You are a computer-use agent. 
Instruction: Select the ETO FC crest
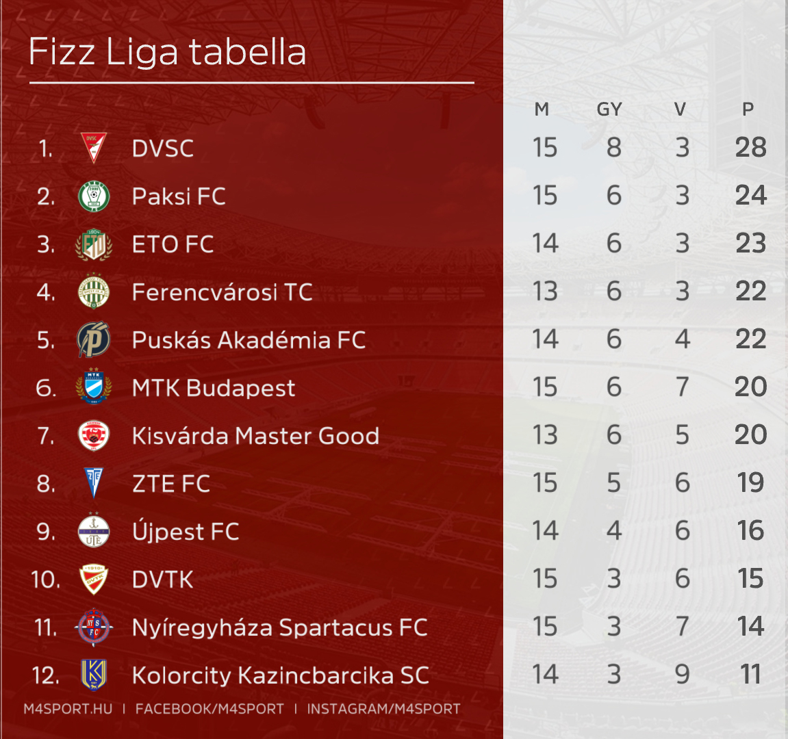pos(94,244)
